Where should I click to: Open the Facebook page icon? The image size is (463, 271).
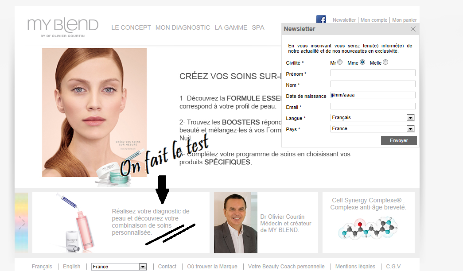point(321,19)
